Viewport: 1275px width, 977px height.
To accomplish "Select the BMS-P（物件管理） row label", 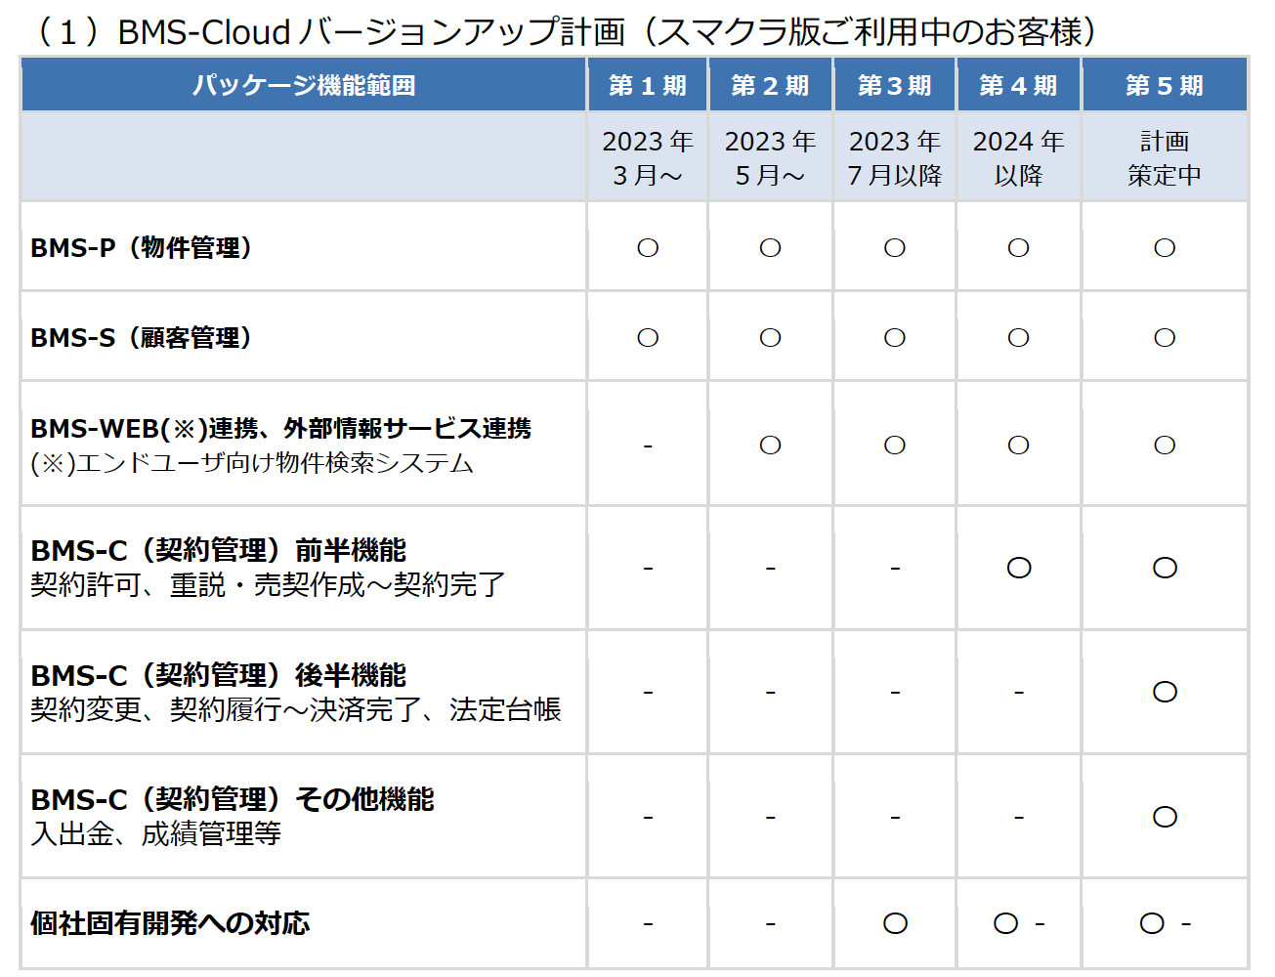I will coord(142,248).
